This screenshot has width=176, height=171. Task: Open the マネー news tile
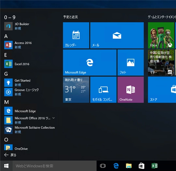161,62
